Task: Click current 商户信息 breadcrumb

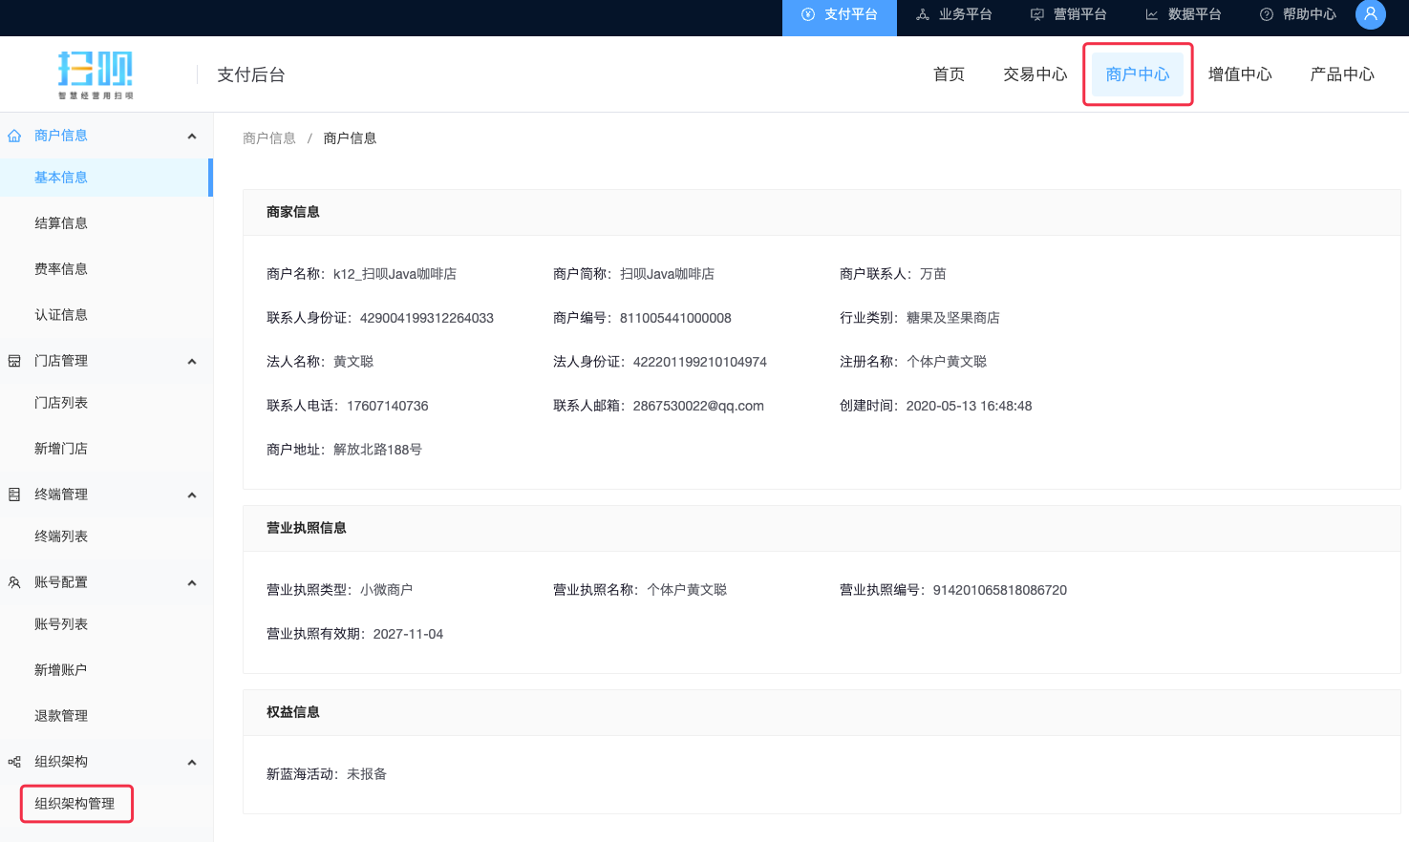Action: pos(350,138)
